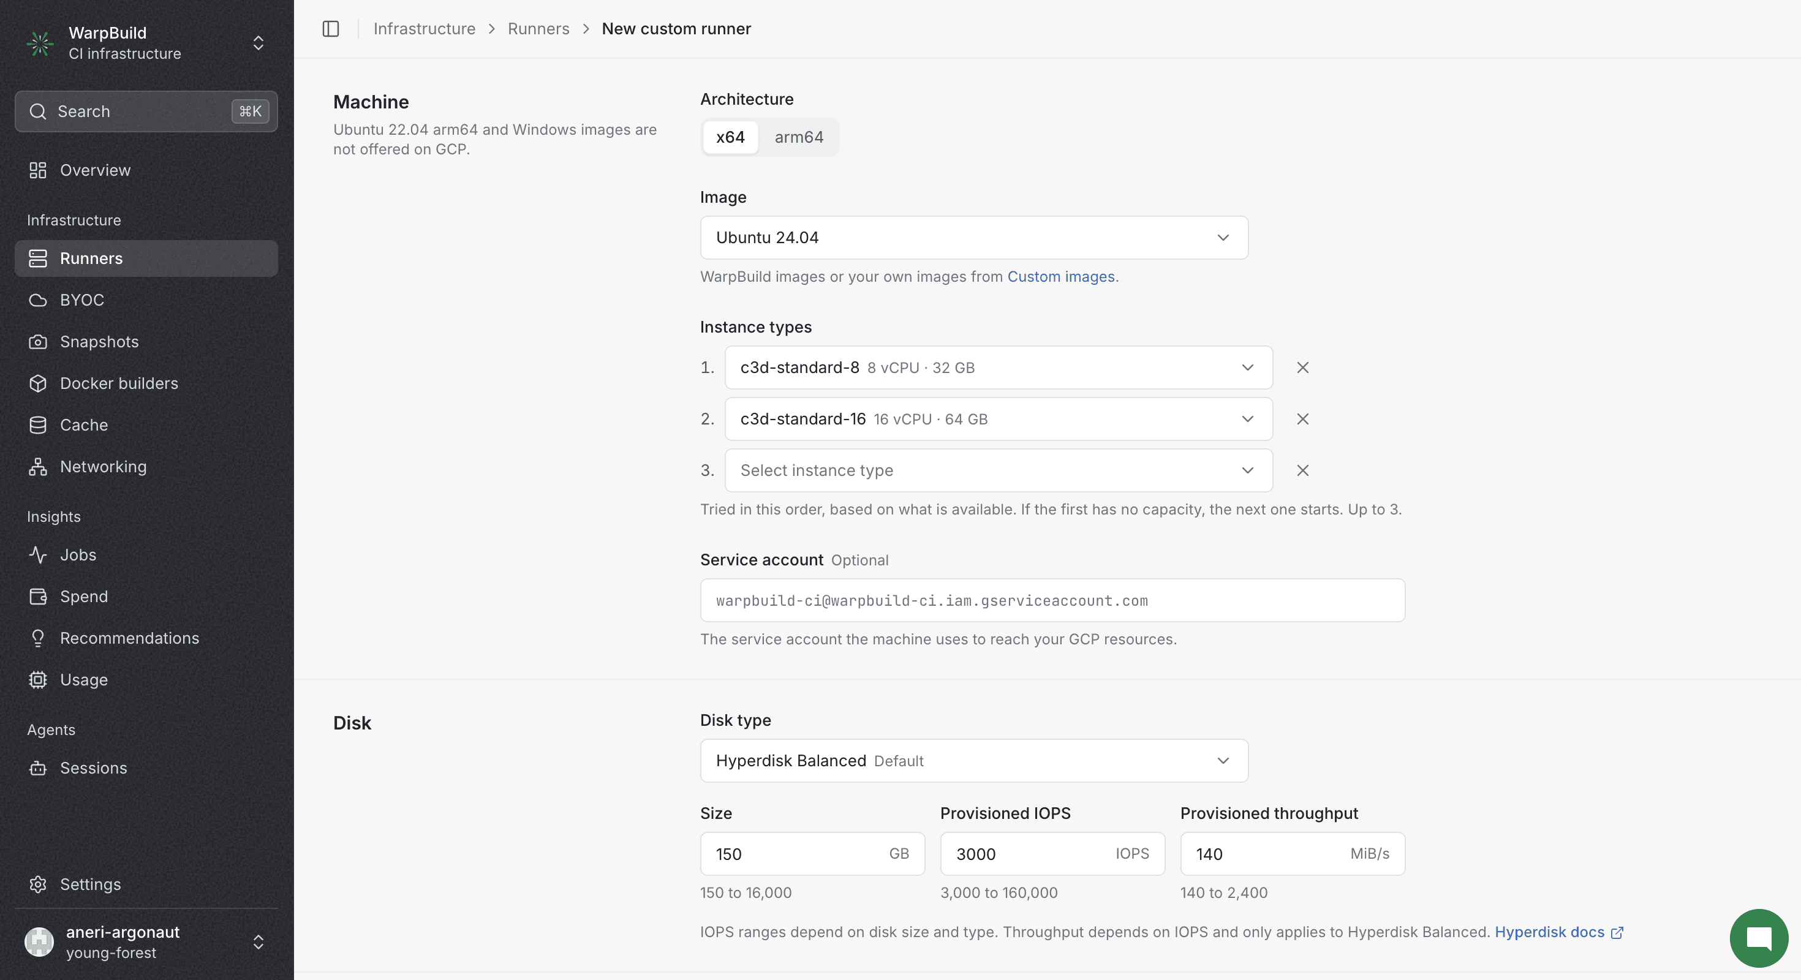
Task: Open the Select instance type dropdown
Action: click(999, 470)
